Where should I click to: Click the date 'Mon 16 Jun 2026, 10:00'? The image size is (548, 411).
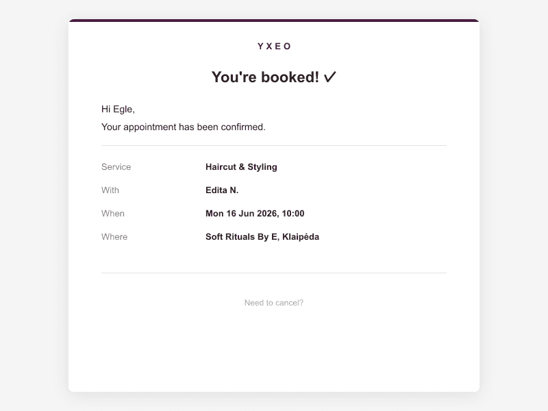pos(255,214)
